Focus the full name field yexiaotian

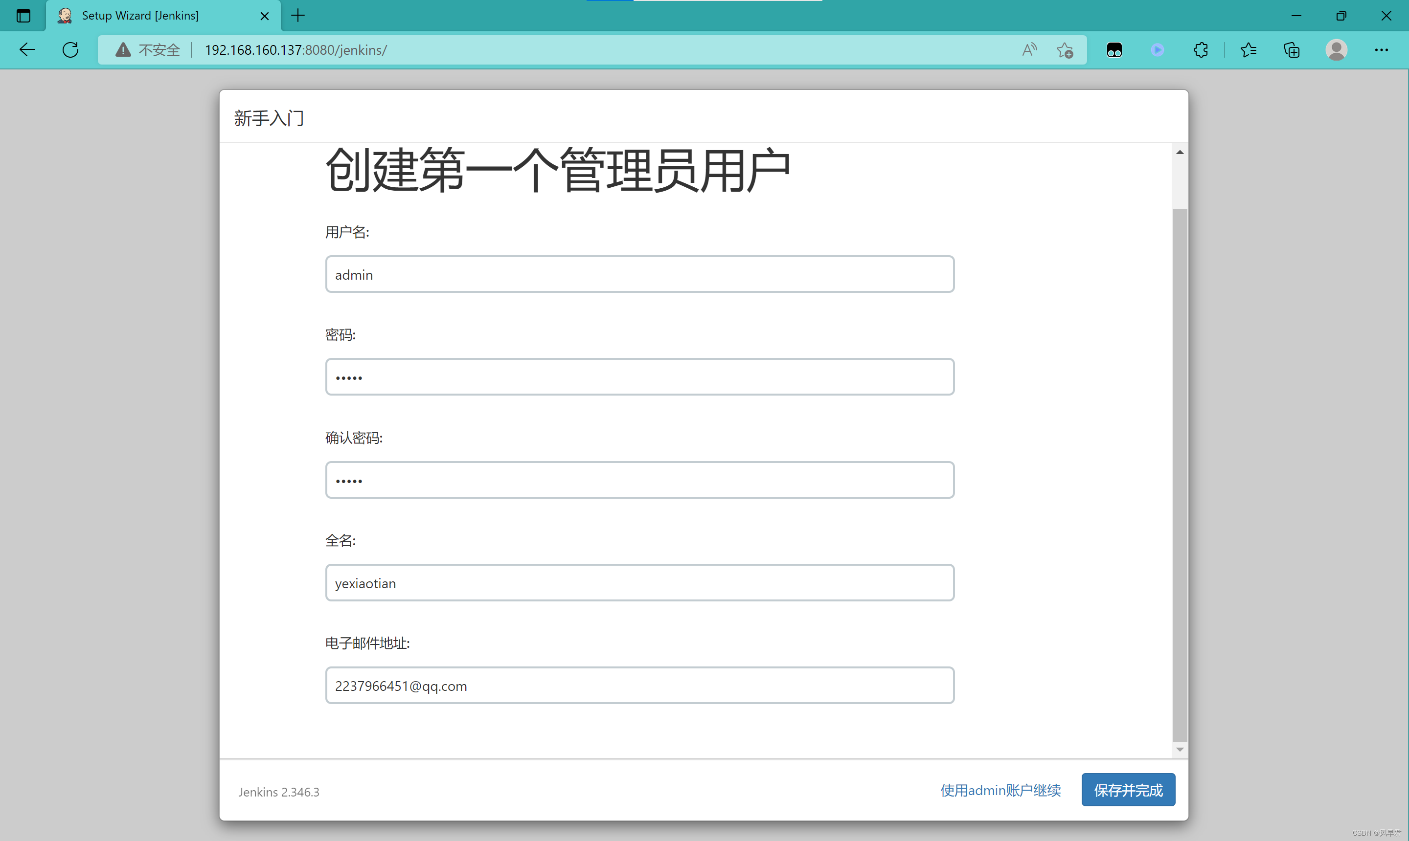(x=639, y=582)
